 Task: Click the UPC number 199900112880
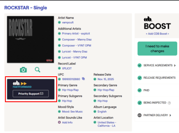(71, 79)
